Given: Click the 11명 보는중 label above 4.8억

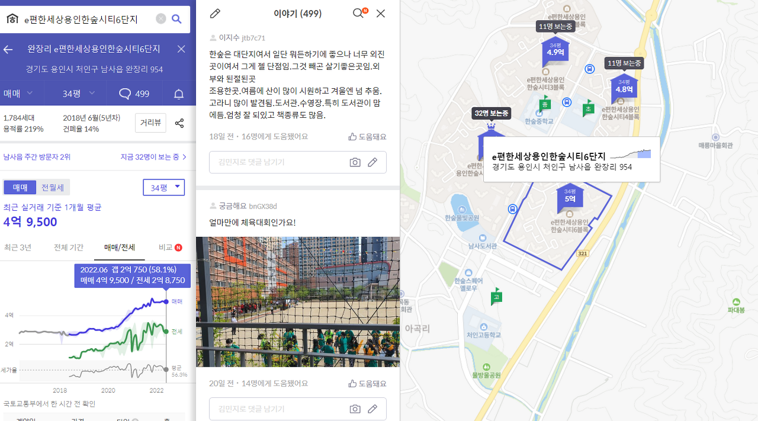Looking at the screenshot, I should click(x=624, y=63).
